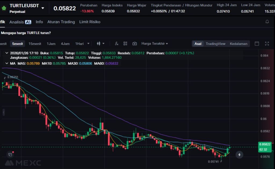
Task: Take a chart snapshot with camera icon
Action: click(x=135, y=43)
